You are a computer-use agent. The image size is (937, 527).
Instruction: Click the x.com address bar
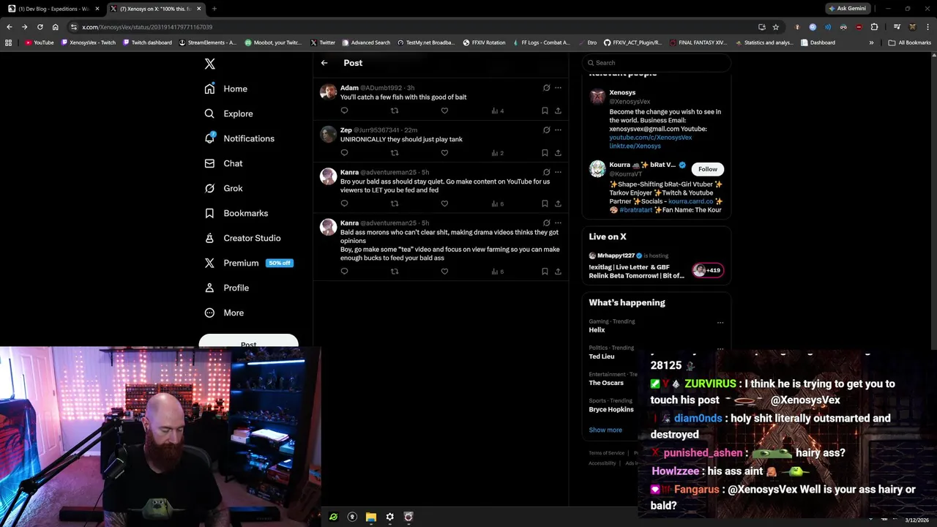410,27
